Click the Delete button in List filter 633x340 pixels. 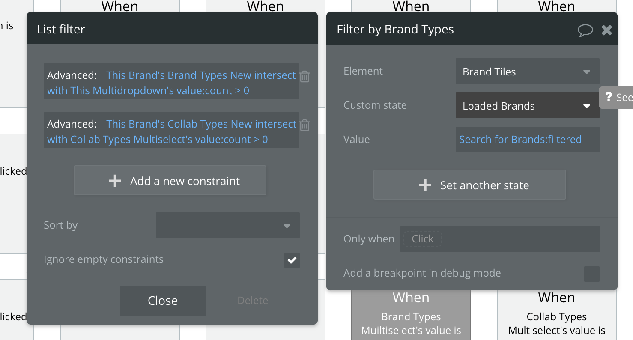pyautogui.click(x=253, y=301)
